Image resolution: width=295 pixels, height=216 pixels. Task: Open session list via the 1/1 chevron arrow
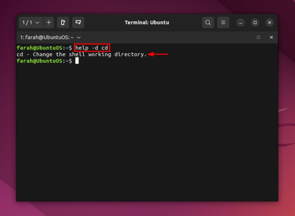[x=38, y=22]
